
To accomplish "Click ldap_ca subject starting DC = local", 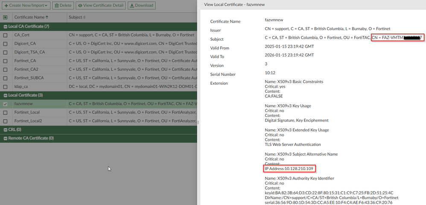I will click(133, 87).
